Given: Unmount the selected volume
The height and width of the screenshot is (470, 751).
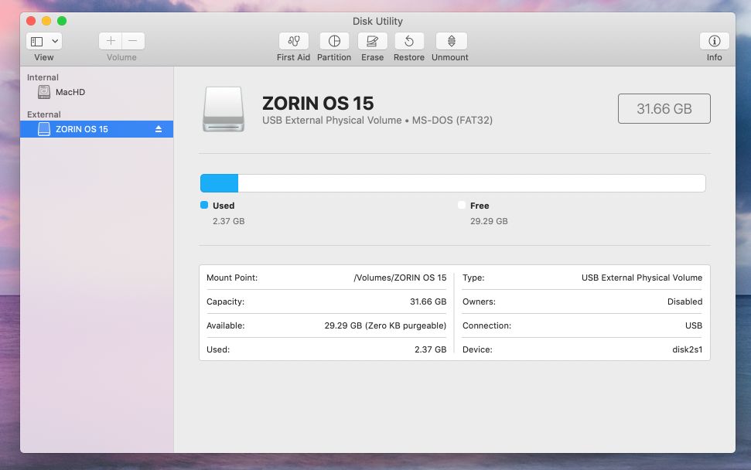Looking at the screenshot, I should click(x=450, y=42).
